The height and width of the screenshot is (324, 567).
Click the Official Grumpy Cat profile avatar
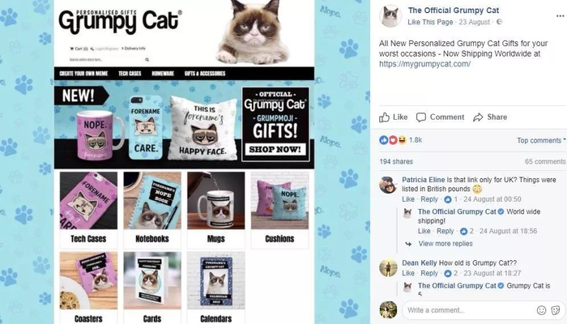point(390,16)
